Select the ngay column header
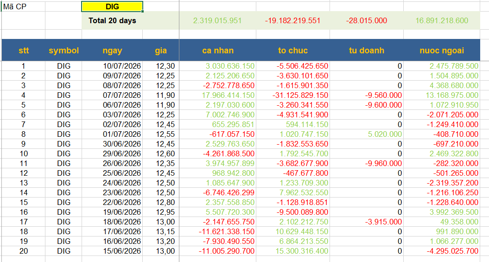489x262 pixels. point(112,50)
